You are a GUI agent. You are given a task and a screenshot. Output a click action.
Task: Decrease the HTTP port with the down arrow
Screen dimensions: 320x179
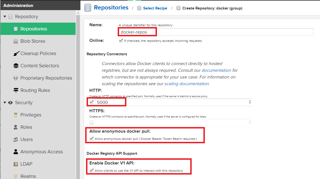point(250,103)
